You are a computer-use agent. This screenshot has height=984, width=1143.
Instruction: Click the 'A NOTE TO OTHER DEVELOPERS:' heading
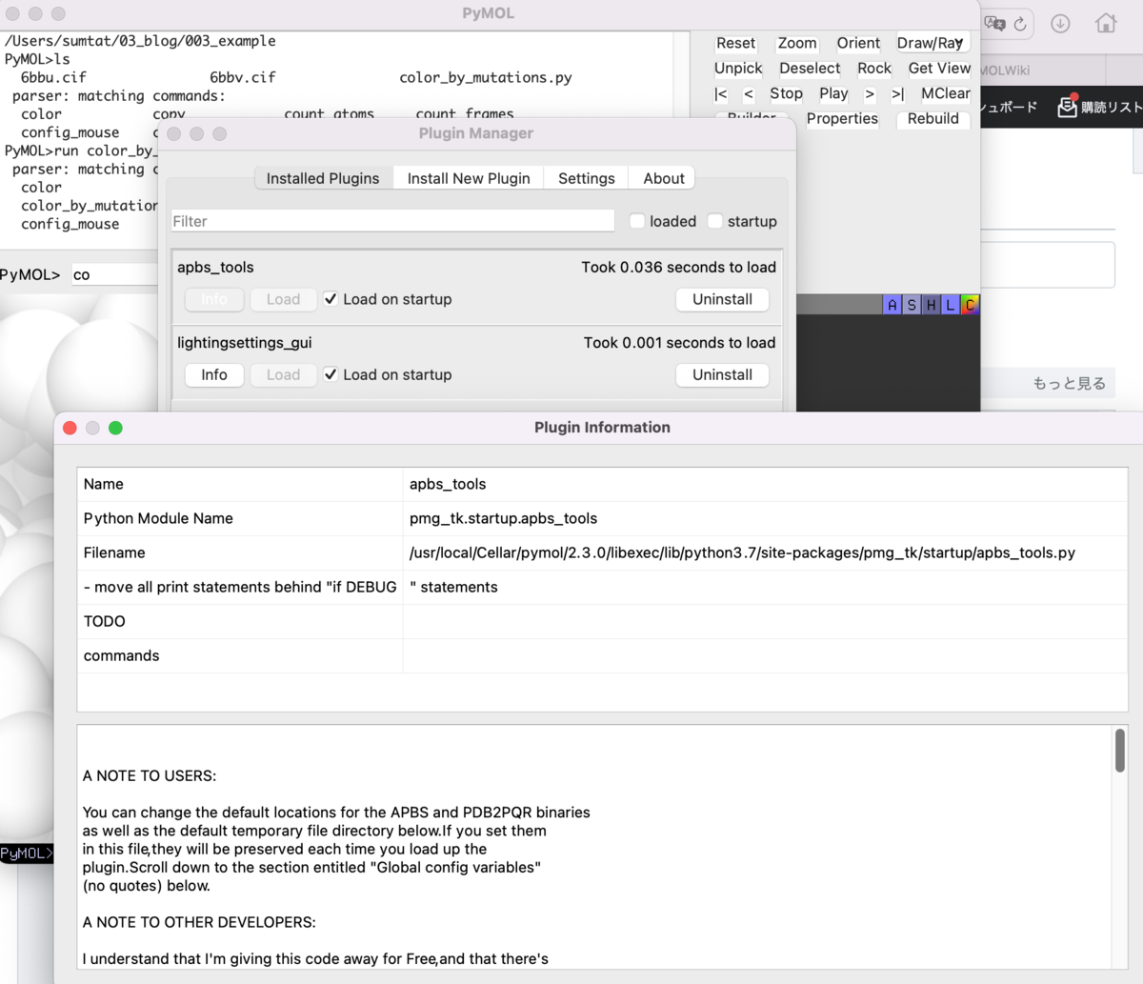199,922
